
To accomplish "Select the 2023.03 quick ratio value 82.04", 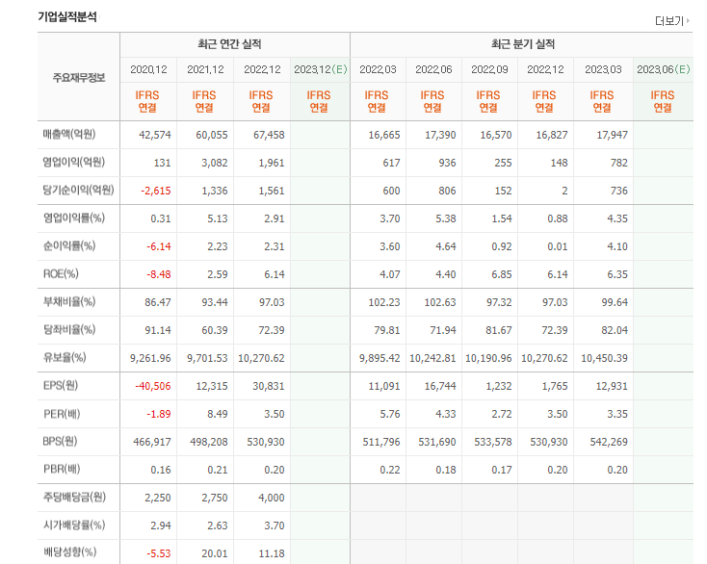I will [615, 331].
